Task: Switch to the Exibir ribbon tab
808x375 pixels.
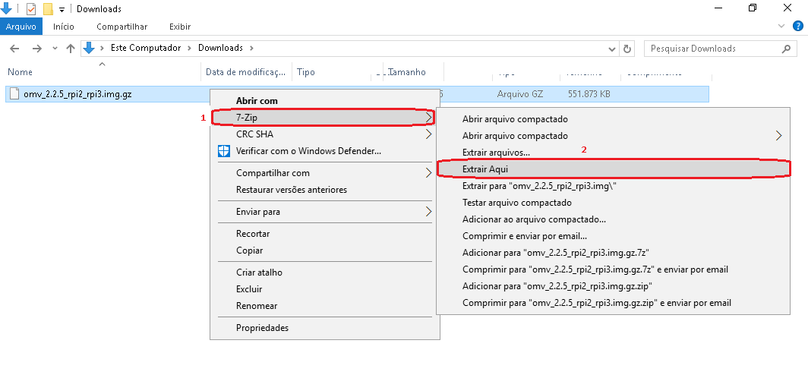Action: (x=180, y=27)
